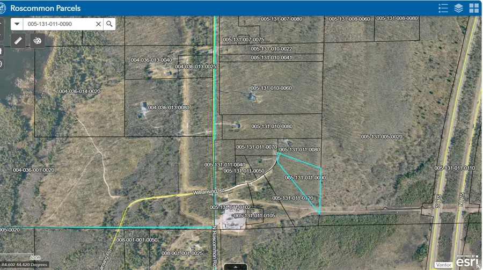Select parcel 005-131-005-0020
The width and height of the screenshot is (483, 270).
pos(382,136)
